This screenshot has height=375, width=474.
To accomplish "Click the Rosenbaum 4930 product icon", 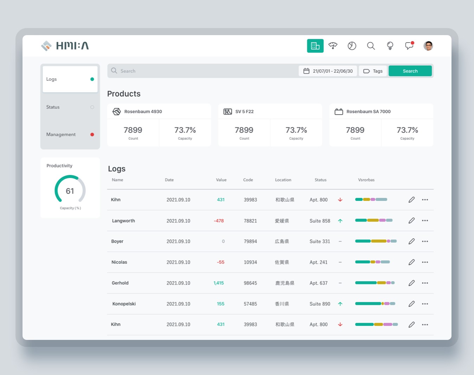I will (116, 112).
